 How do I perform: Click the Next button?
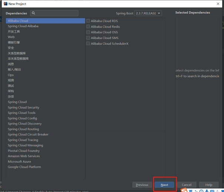[164, 185]
